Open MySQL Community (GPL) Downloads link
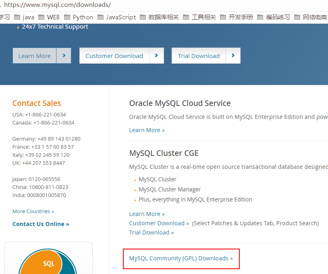The width and height of the screenshot is (328, 274). [181, 258]
